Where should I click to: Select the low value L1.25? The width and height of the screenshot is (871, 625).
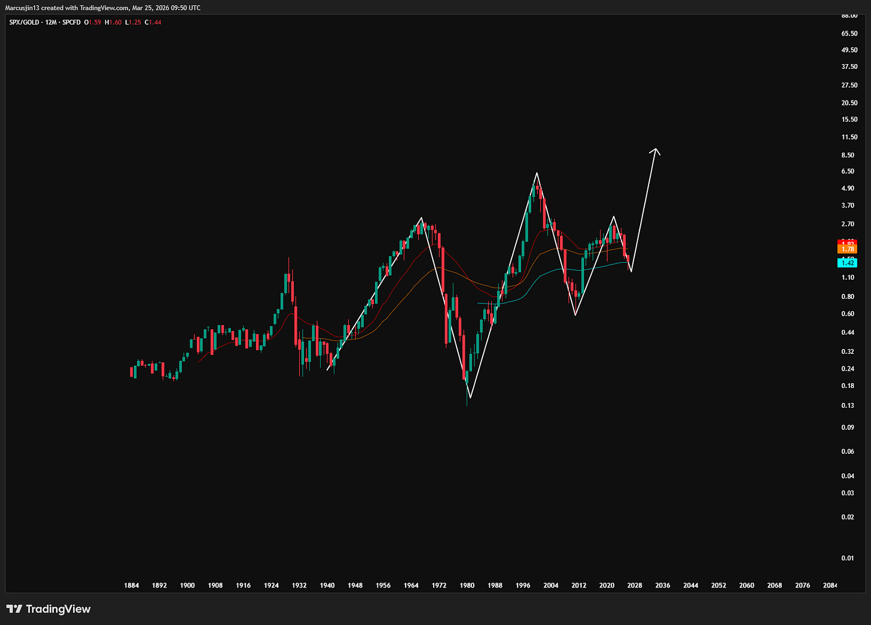pyautogui.click(x=133, y=22)
